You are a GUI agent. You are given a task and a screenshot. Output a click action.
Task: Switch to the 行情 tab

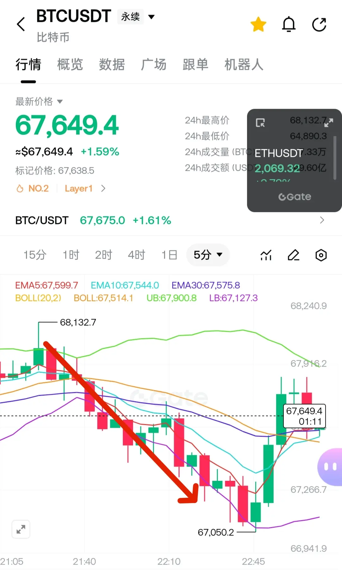click(x=28, y=65)
